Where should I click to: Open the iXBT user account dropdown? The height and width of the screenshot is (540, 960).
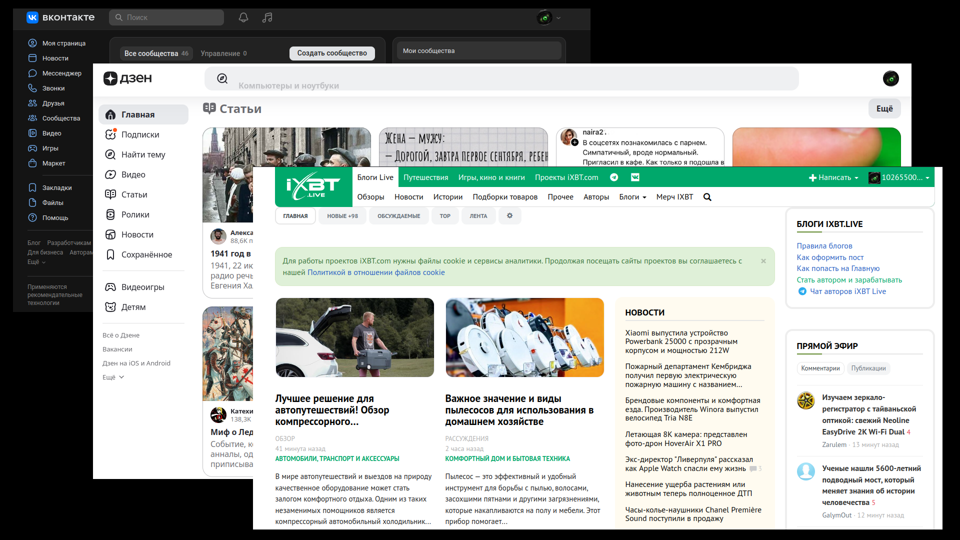[899, 177]
